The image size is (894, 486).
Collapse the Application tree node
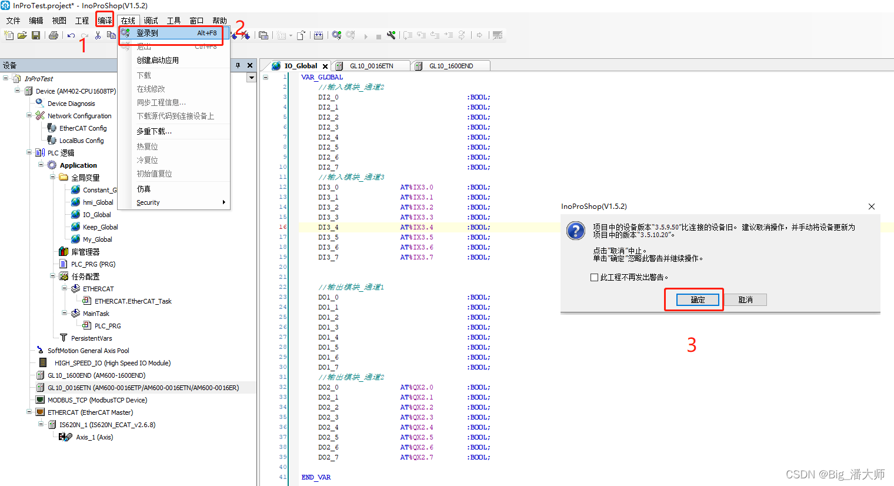coord(41,165)
